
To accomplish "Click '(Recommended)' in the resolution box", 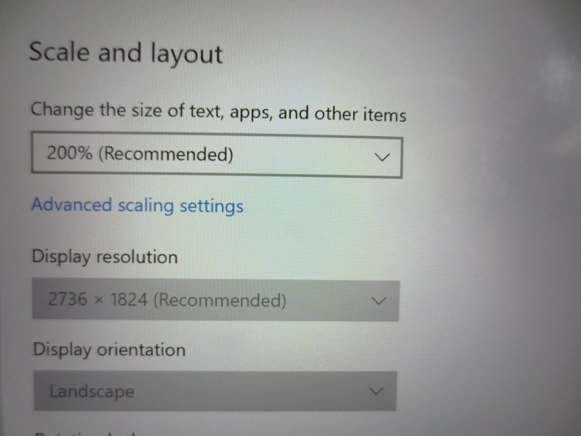I will pos(220,300).
